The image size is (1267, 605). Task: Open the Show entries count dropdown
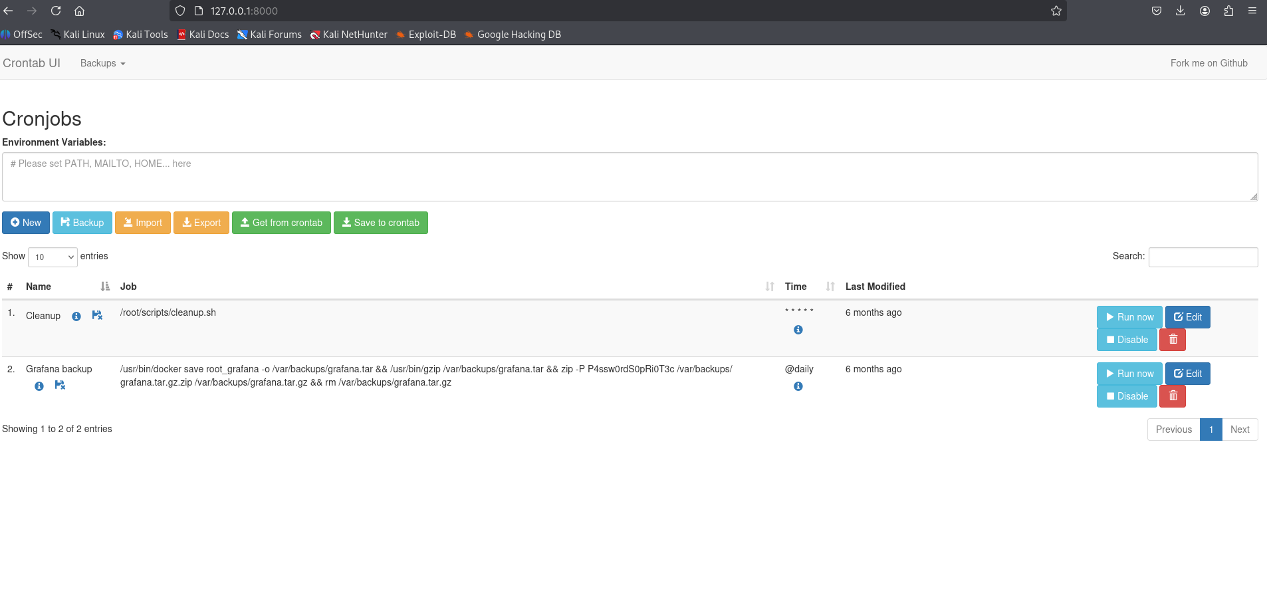(53, 257)
